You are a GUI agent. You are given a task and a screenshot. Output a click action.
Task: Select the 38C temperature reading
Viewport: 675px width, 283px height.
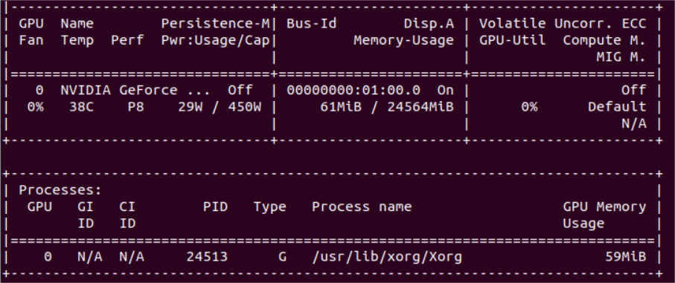pos(81,106)
